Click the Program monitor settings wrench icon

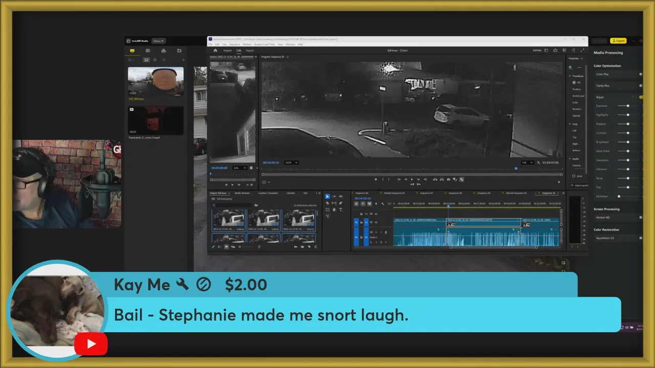[538, 163]
